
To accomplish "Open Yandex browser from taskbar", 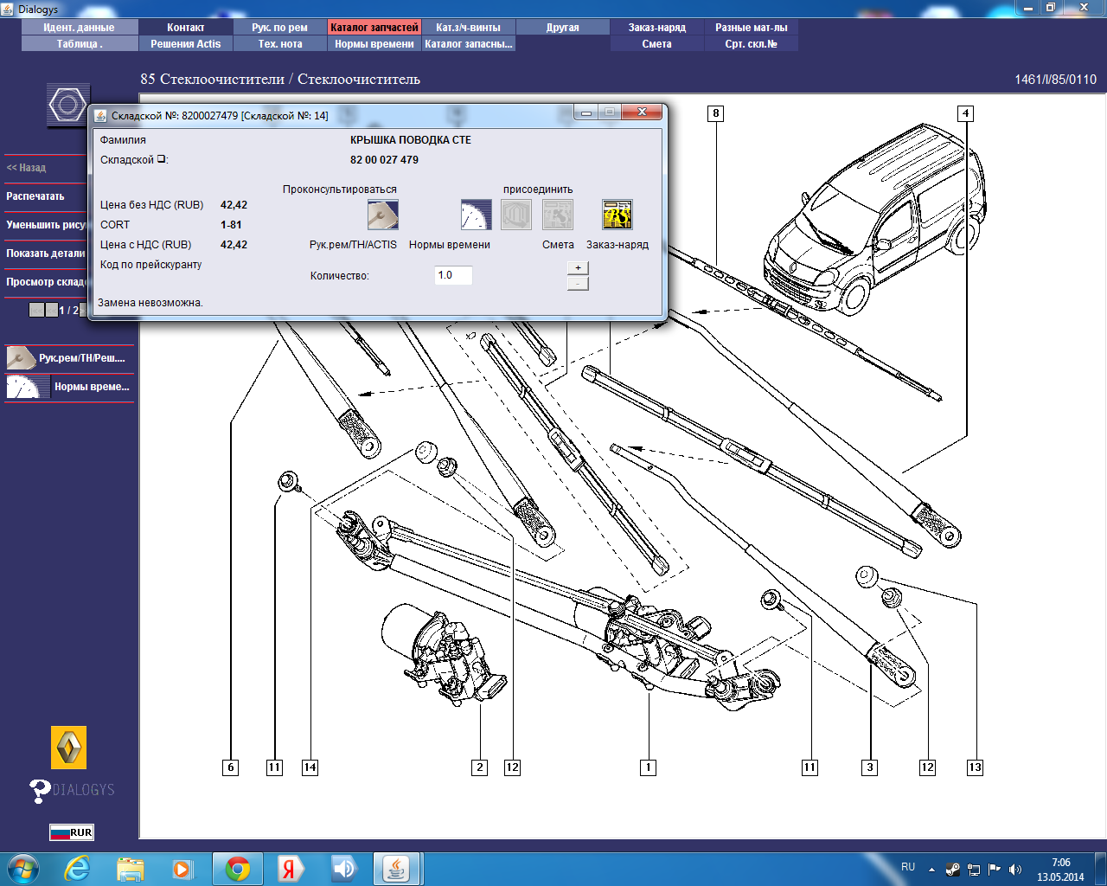I will click(x=291, y=869).
